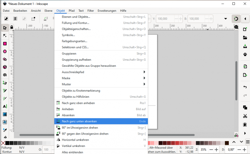250x154 pixels.
Task: Select the Pencil freehand tool
Action: pos(5,91)
